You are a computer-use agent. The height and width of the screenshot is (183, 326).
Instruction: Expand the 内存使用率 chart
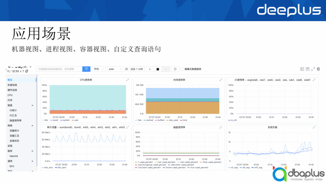tap(221, 80)
